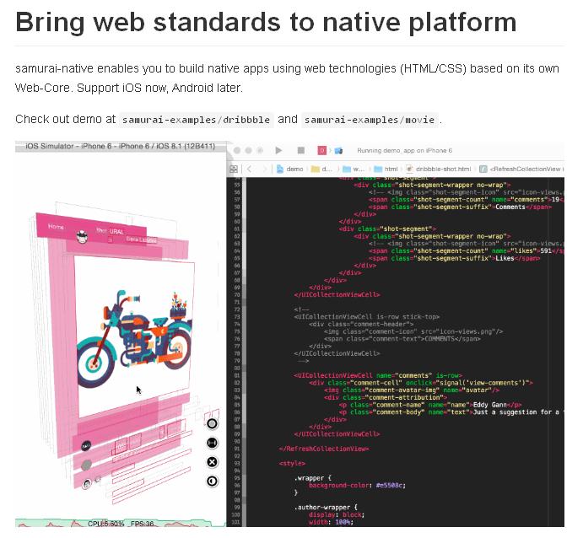
Task: Click the '#e5508c' color value in the code
Action: (x=390, y=485)
